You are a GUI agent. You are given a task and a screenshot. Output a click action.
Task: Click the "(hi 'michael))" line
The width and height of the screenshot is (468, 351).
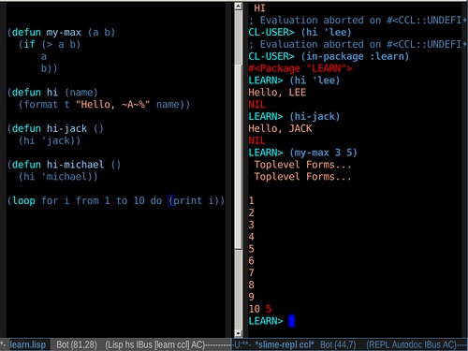pos(58,177)
